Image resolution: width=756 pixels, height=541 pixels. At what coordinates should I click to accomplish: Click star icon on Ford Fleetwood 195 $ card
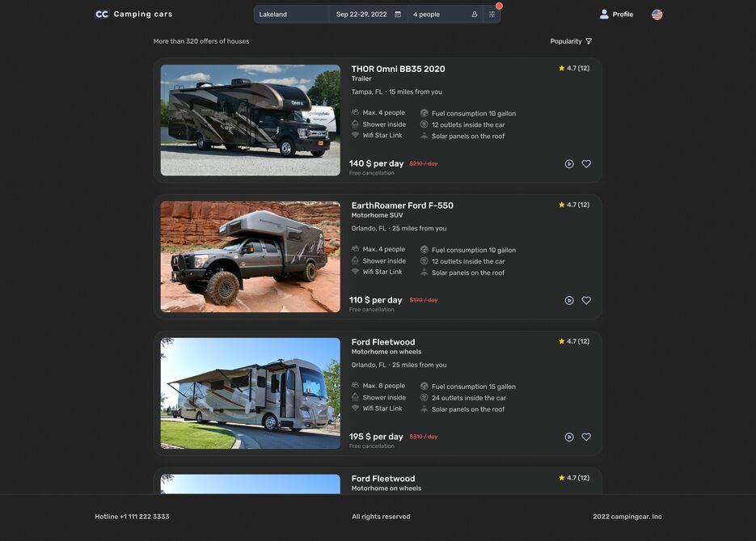click(562, 341)
